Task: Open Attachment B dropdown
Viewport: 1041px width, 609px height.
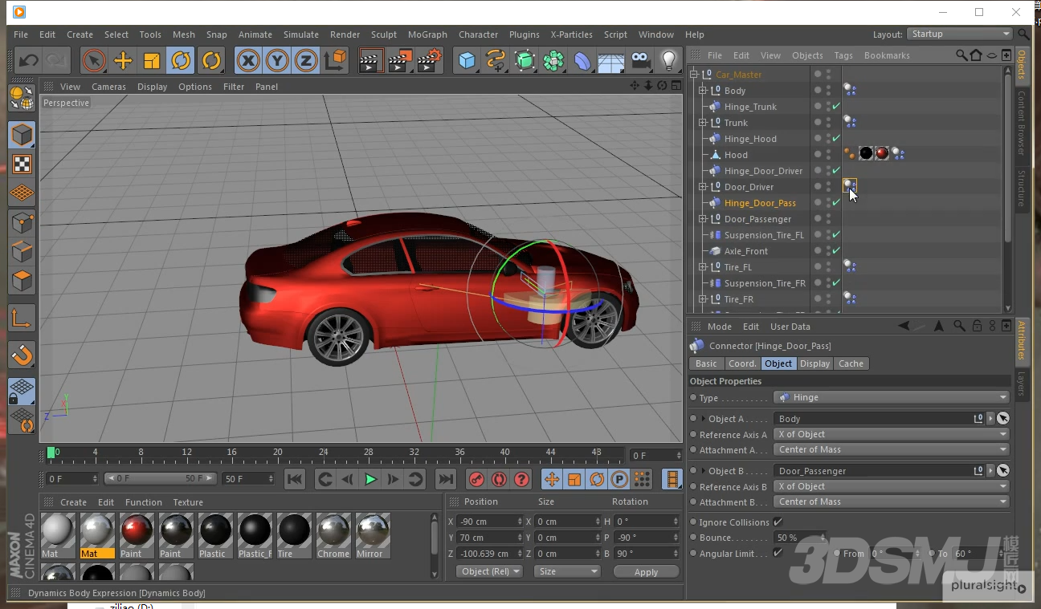Action: [x=892, y=501]
